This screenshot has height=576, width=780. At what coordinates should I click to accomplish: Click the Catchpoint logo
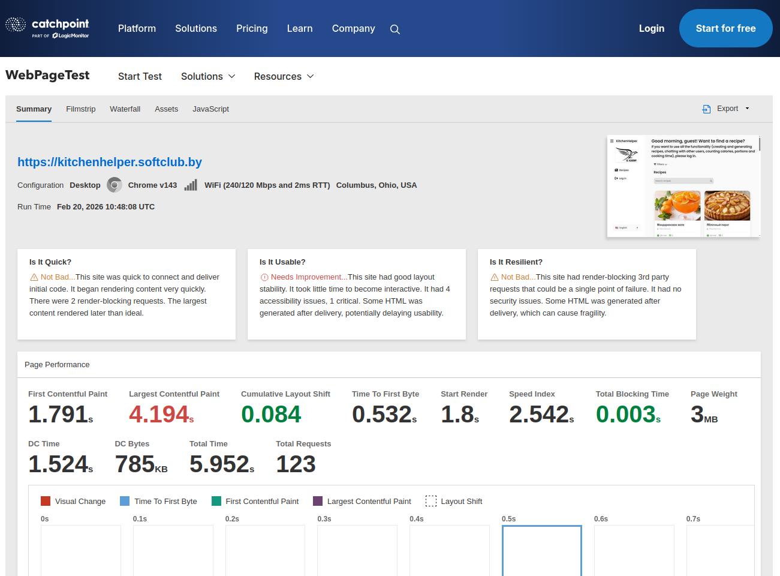47,28
